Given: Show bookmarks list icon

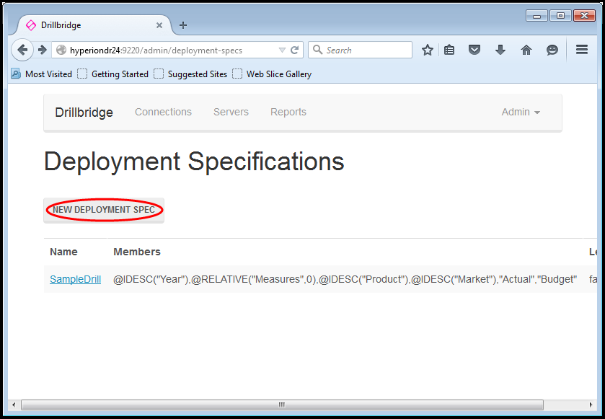Looking at the screenshot, I should (449, 50).
